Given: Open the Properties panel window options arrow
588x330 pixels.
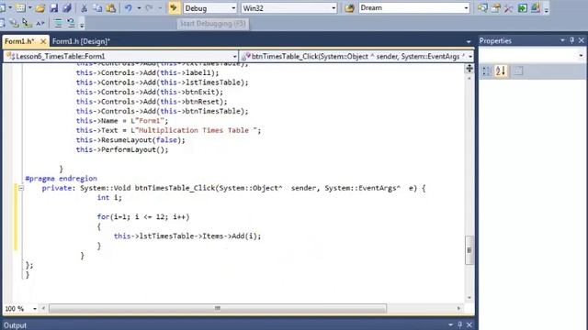Looking at the screenshot, I should tap(562, 40).
